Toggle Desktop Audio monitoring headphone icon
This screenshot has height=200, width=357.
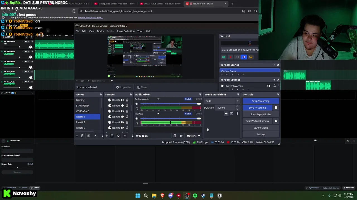pos(137,108)
